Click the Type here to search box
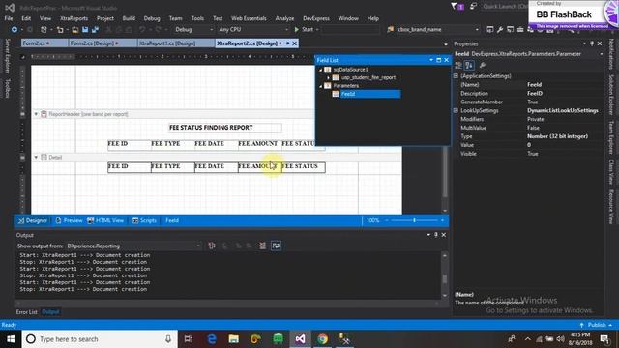Viewport: 619px width, 348px height. pos(100,339)
